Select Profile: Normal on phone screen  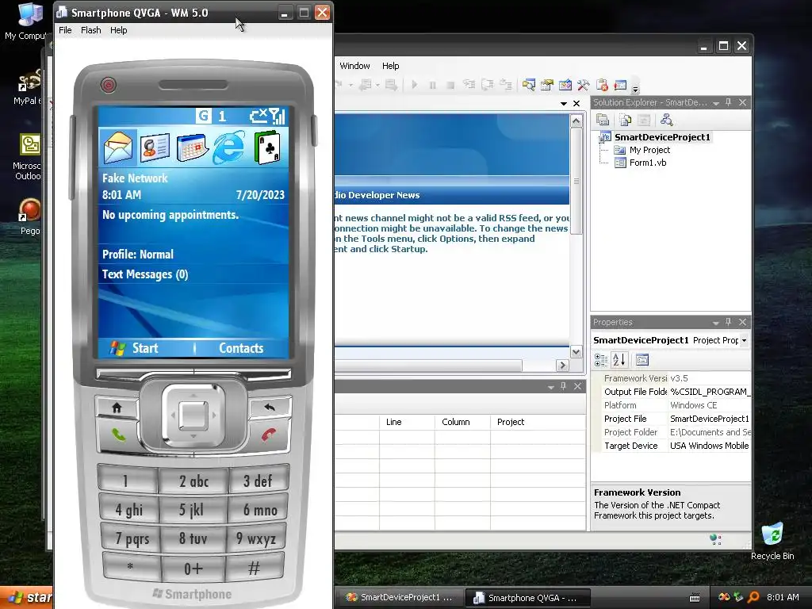coord(193,255)
